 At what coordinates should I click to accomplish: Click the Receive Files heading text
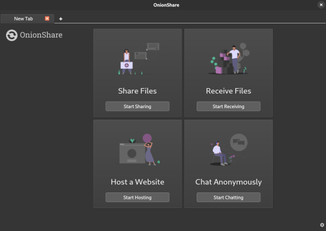coord(228,91)
